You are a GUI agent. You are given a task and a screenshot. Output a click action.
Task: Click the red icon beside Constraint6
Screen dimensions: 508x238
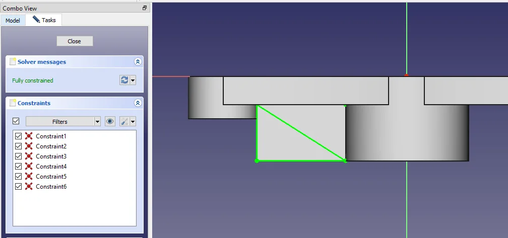29,187
